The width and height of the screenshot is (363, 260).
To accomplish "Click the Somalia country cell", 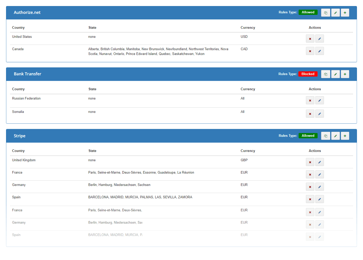I will click(18, 112).
